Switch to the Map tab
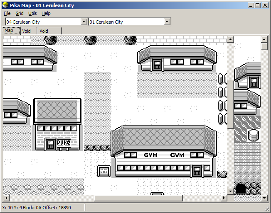271x213 pixels. 11,31
